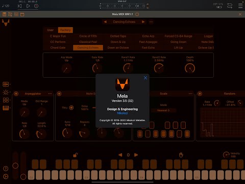Select the Dotted Taps preset

(x=118, y=36)
